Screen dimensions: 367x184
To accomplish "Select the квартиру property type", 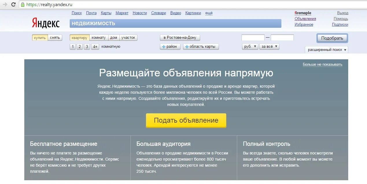I will click(80, 38).
